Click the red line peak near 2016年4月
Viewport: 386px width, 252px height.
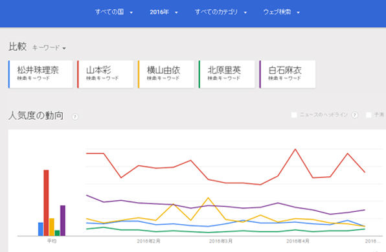coord(295,149)
